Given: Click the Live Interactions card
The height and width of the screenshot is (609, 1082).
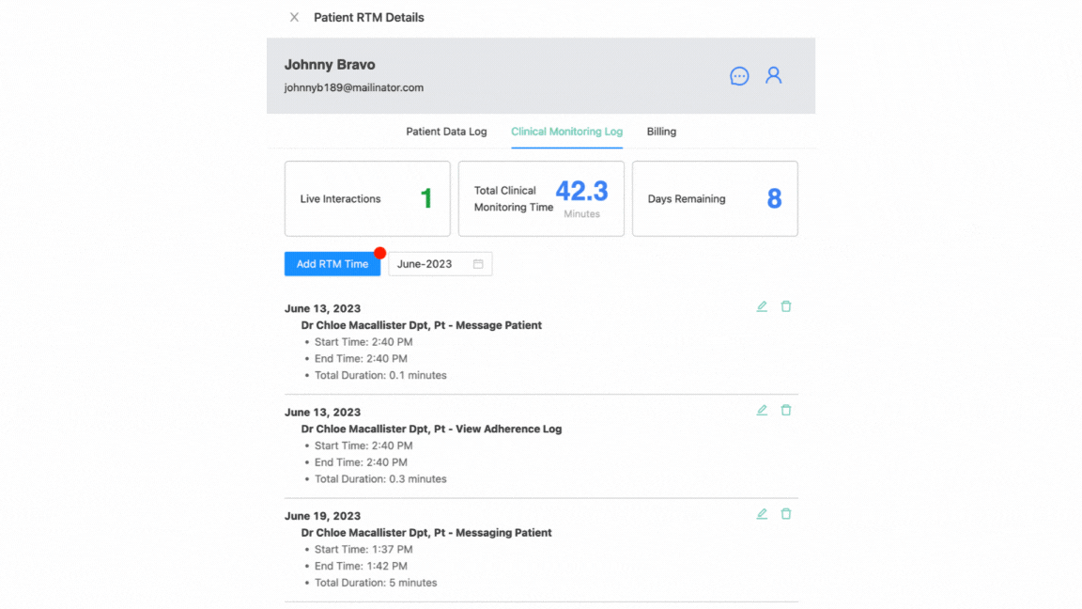Looking at the screenshot, I should pyautogui.click(x=367, y=198).
